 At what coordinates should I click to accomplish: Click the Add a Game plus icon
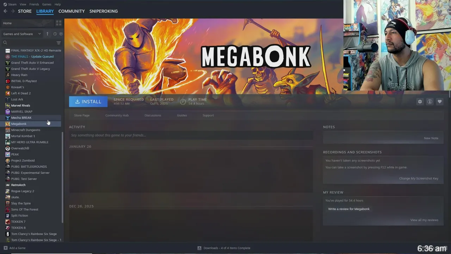5,248
